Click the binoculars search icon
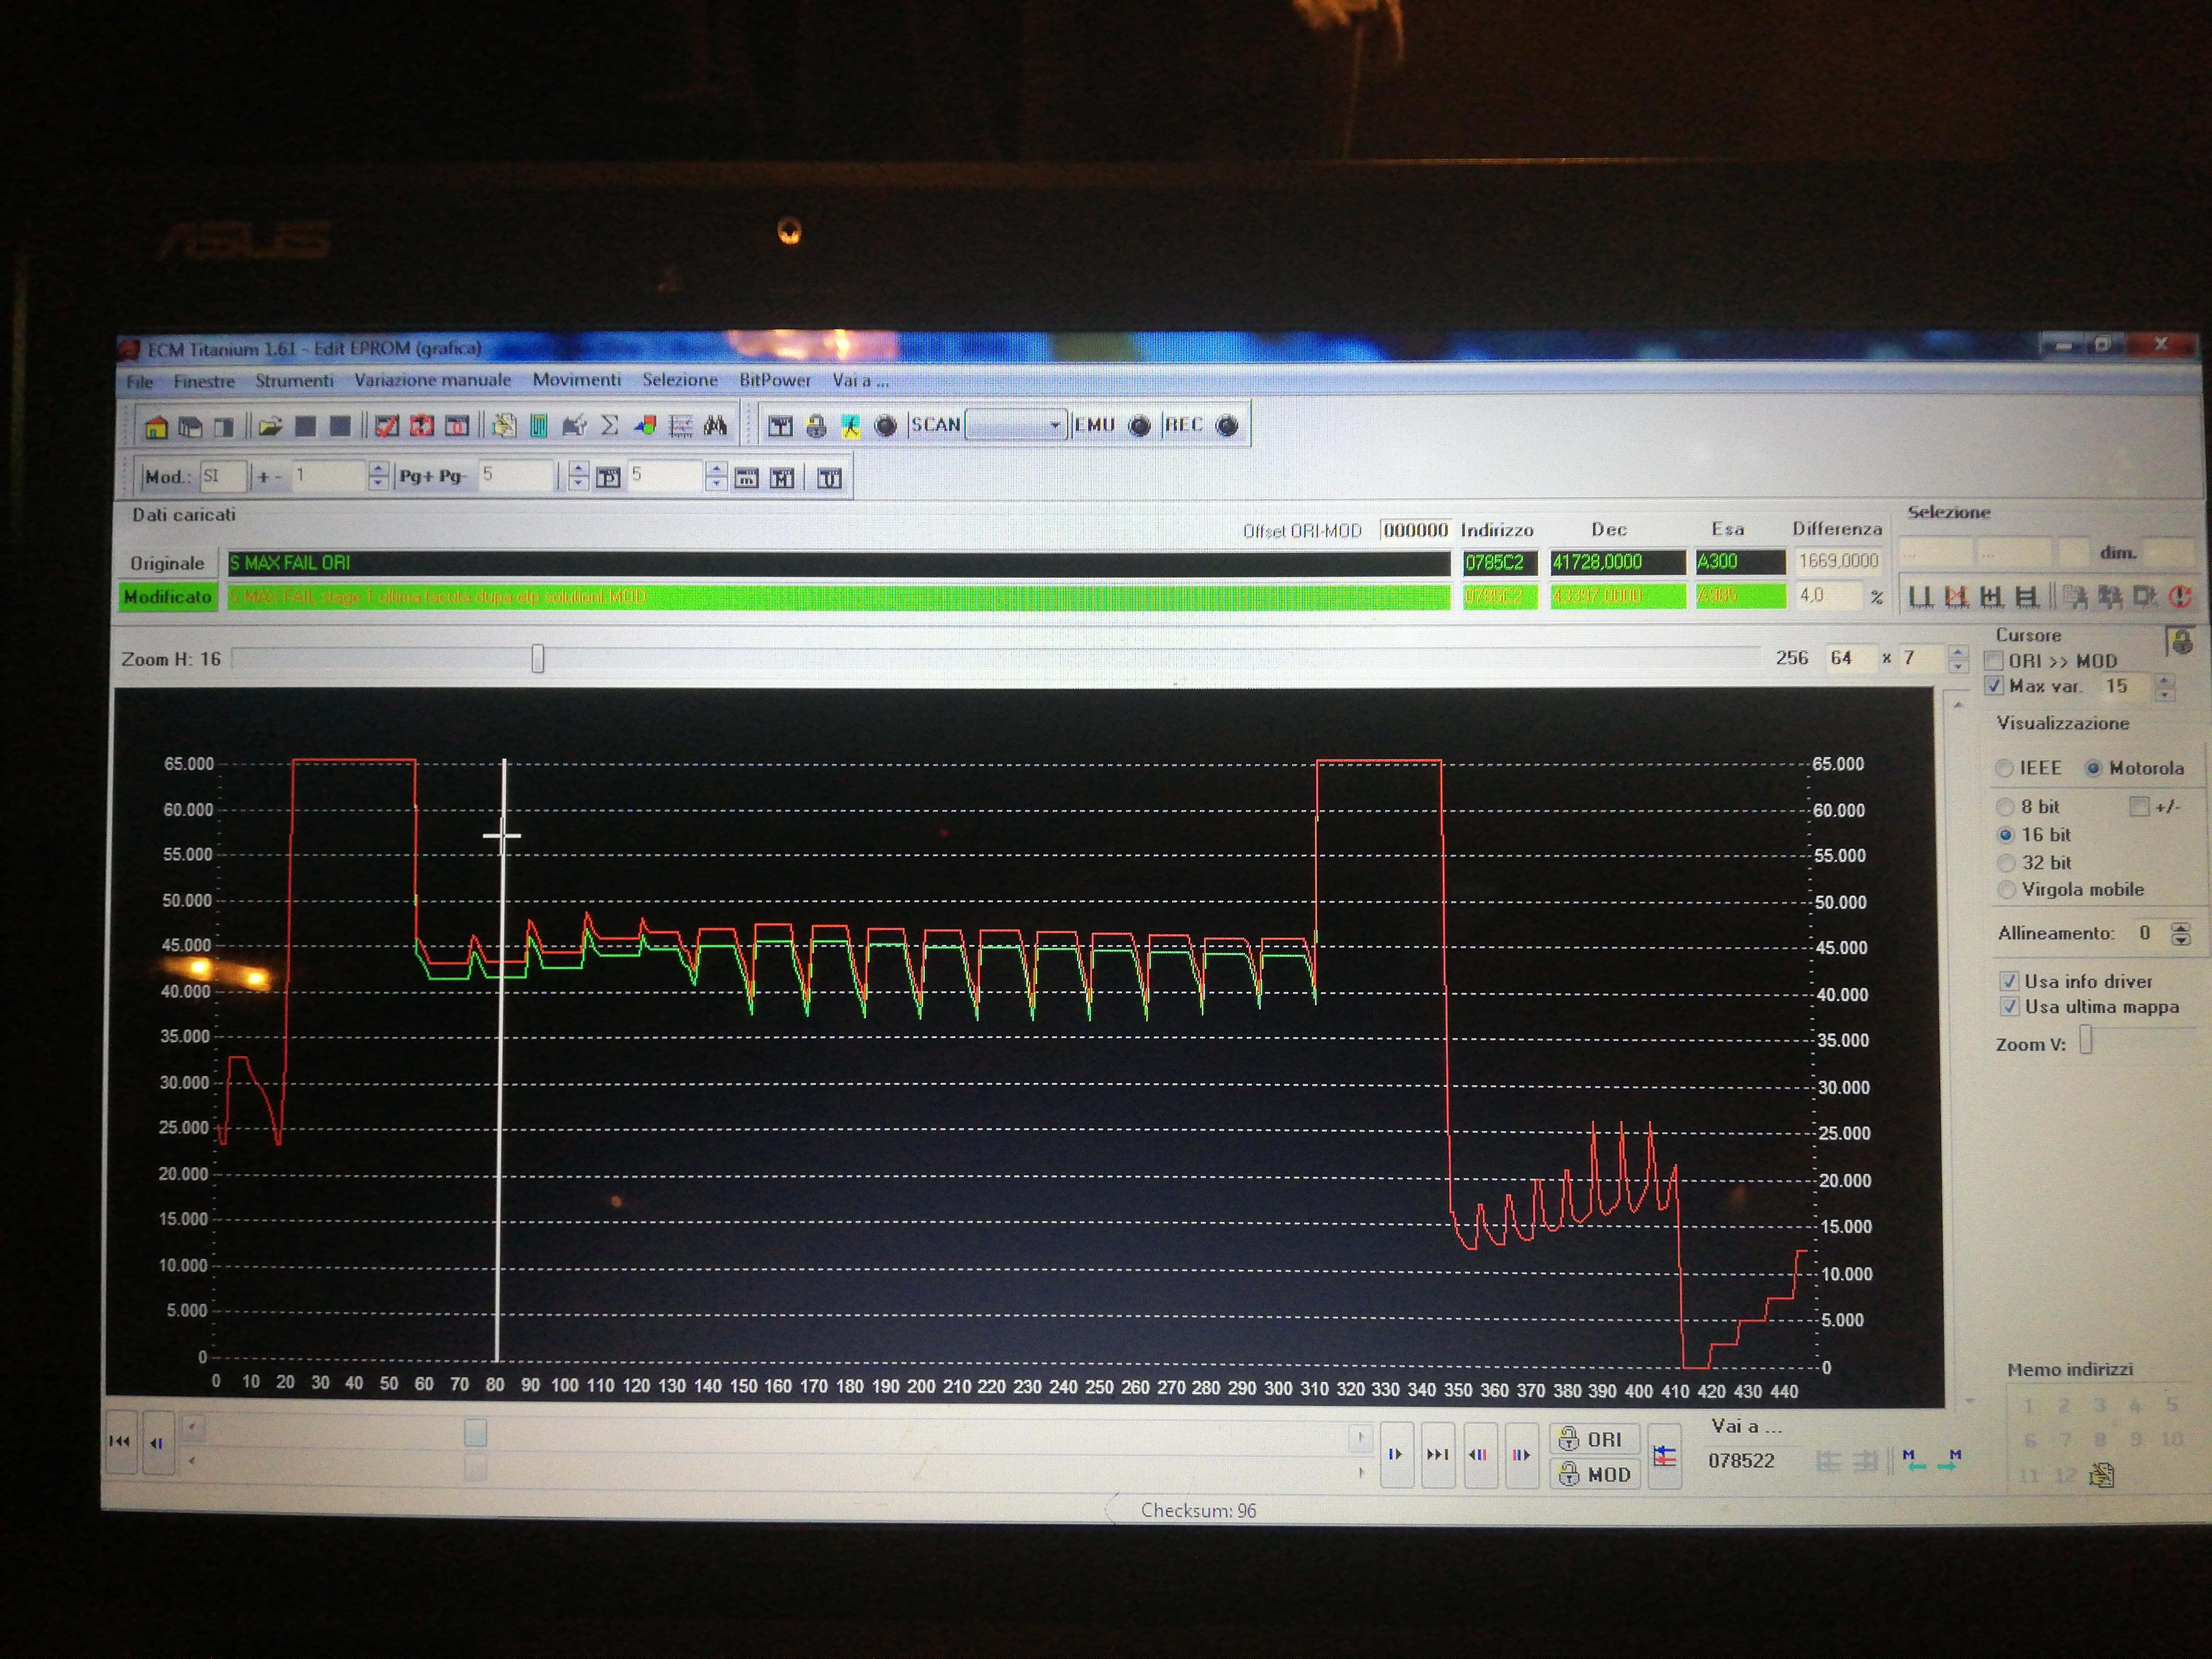The height and width of the screenshot is (1659, 2212). [715, 426]
